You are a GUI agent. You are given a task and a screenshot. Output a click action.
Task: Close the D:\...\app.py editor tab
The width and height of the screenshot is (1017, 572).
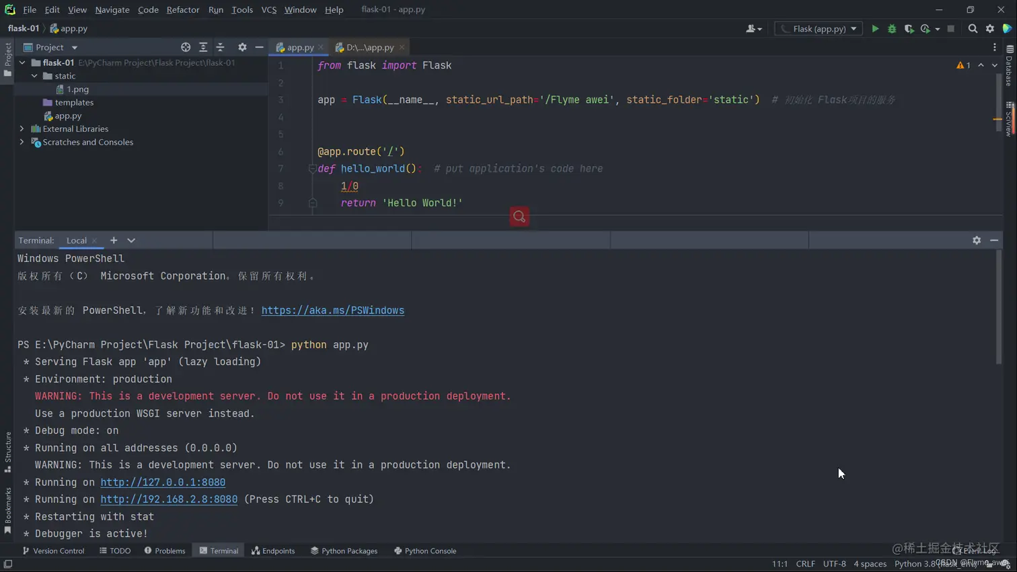402,48
